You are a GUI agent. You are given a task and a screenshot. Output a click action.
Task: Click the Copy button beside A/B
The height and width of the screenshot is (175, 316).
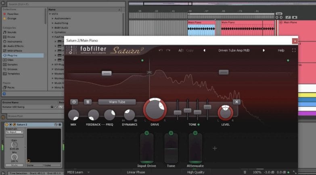pyautogui.click(x=190, y=50)
